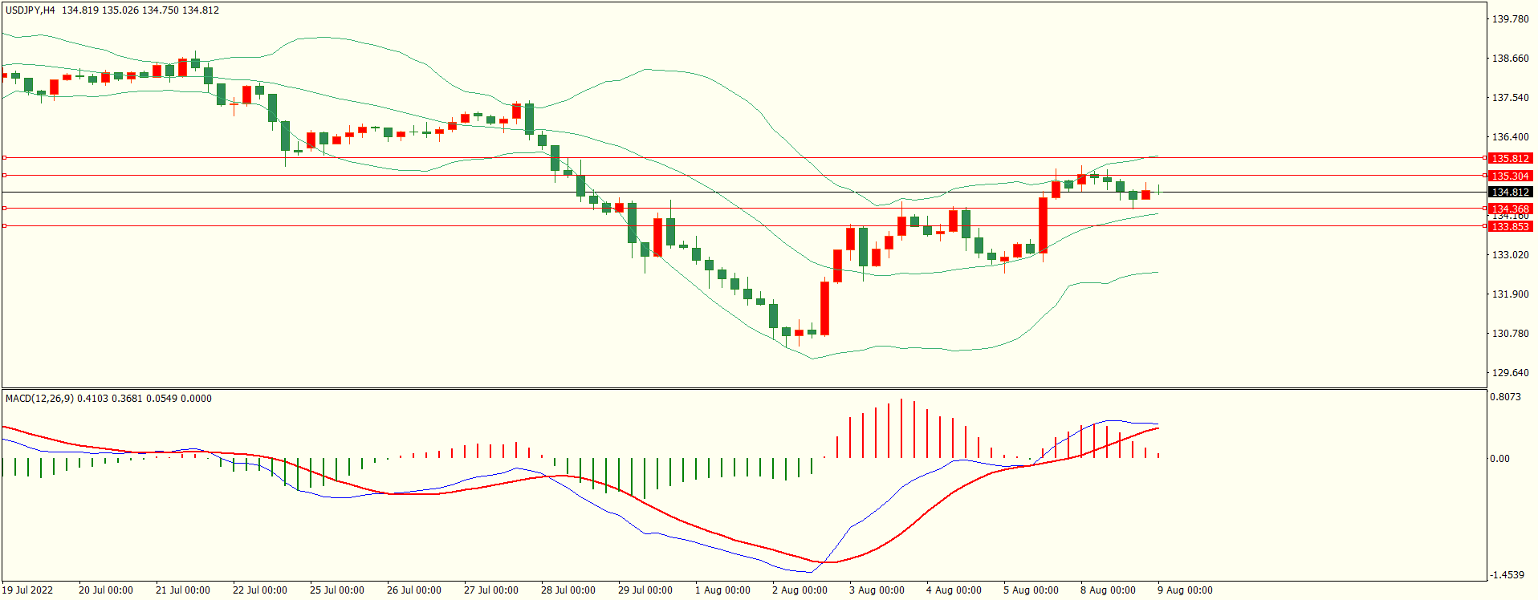Click the -1.4539 MACD scale label

(x=1507, y=575)
